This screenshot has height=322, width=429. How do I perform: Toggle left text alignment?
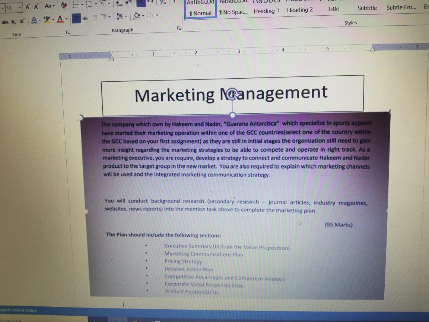pos(76,18)
